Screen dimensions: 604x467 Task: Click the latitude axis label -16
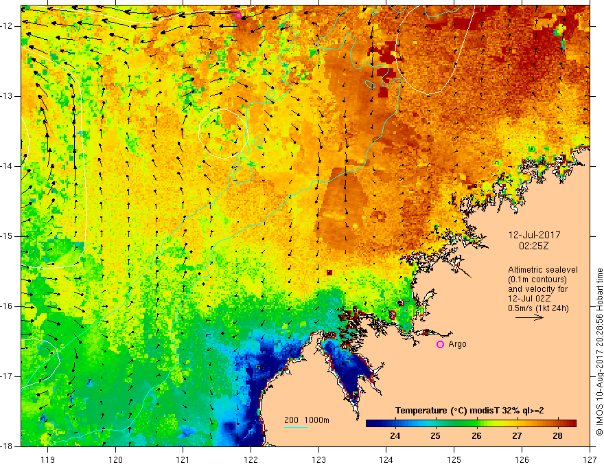click(8, 306)
